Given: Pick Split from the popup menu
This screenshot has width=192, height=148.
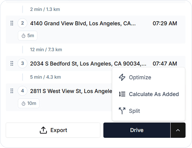Looking at the screenshot, I should coord(134,111).
